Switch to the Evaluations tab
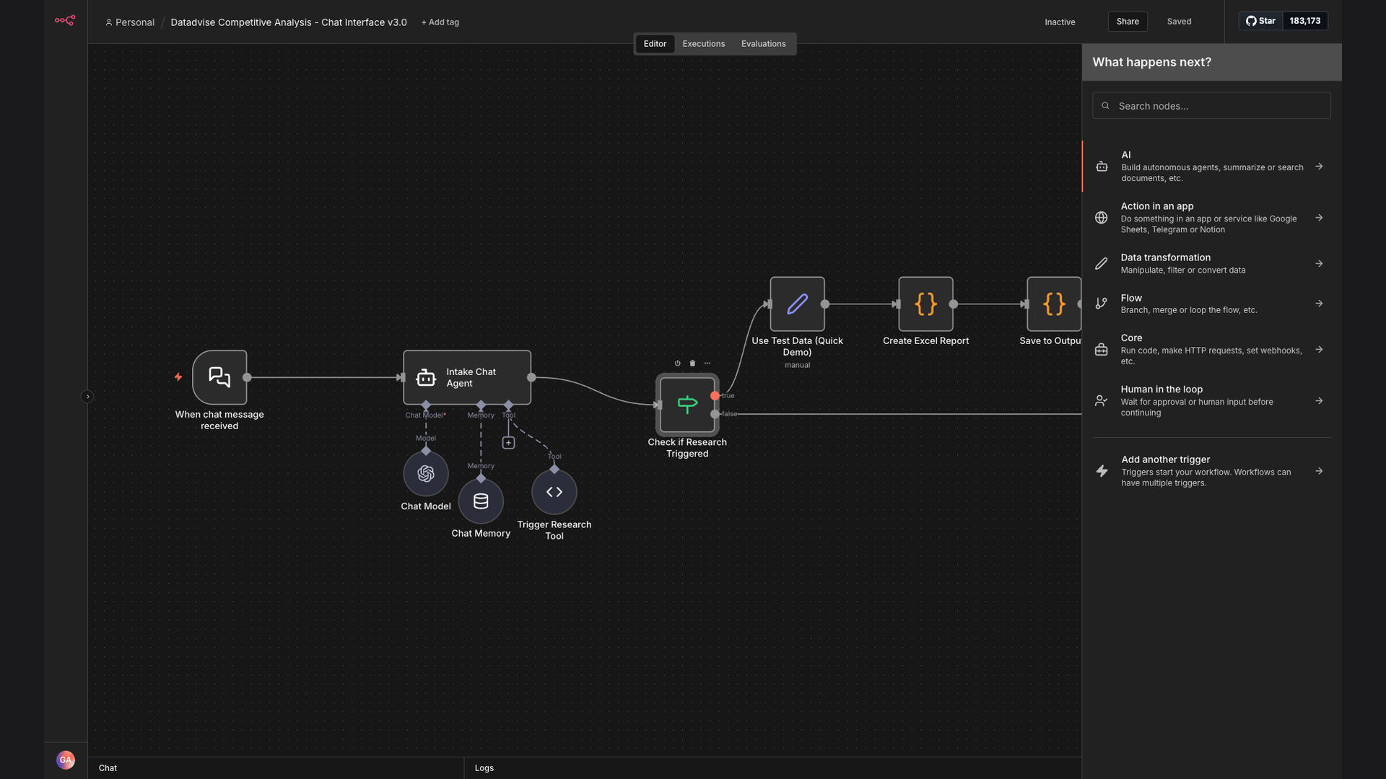Viewport: 1386px width, 779px height. [x=763, y=44]
